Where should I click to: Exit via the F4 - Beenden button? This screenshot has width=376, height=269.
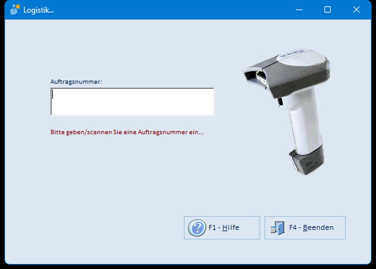click(305, 227)
